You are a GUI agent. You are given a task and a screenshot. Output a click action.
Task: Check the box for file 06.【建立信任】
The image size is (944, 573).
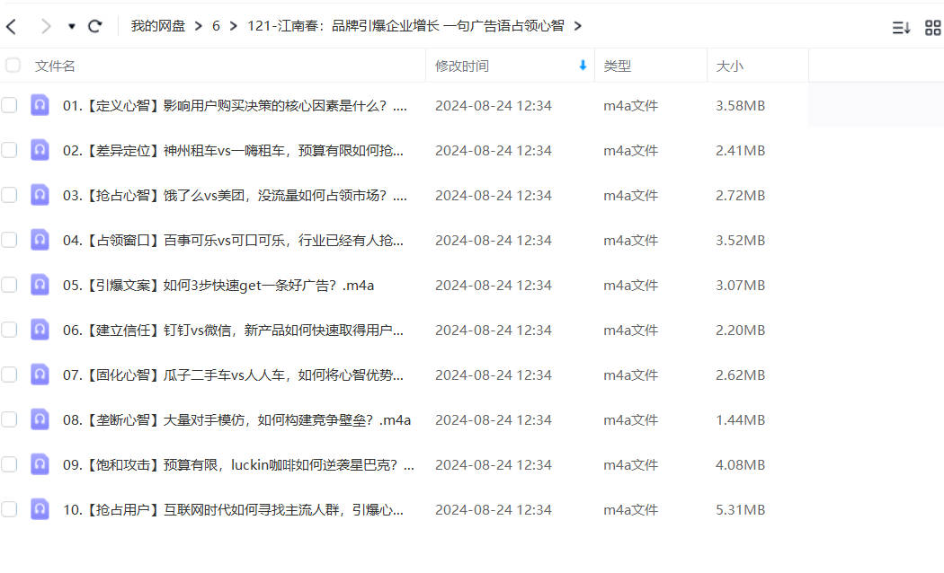(9, 330)
